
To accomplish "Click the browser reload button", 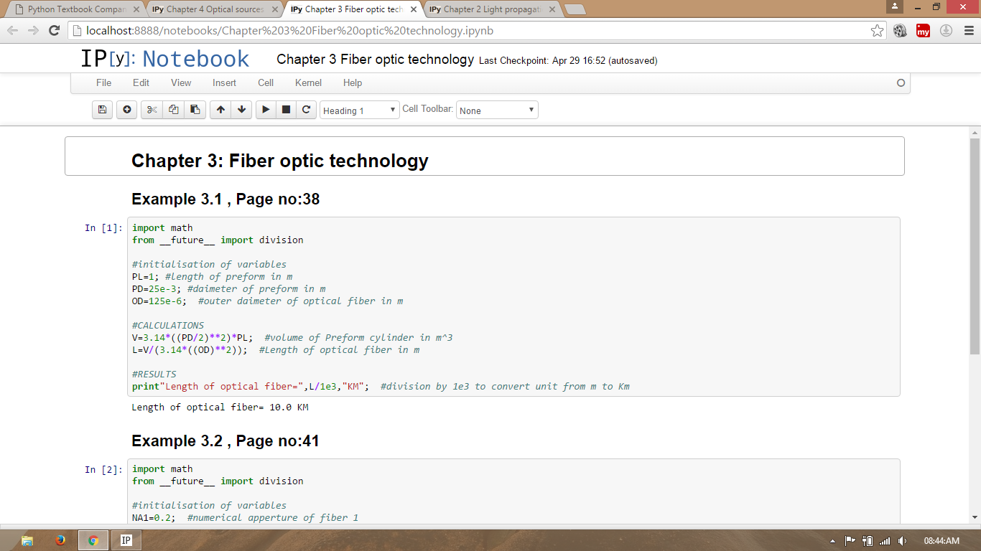I will click(x=54, y=31).
